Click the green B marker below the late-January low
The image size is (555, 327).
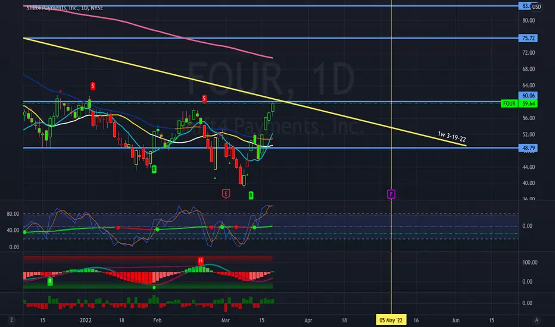[x=154, y=169]
